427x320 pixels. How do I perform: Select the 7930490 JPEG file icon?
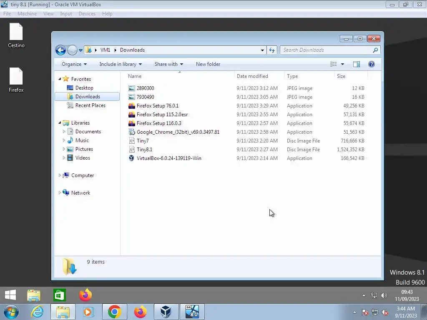click(x=132, y=97)
